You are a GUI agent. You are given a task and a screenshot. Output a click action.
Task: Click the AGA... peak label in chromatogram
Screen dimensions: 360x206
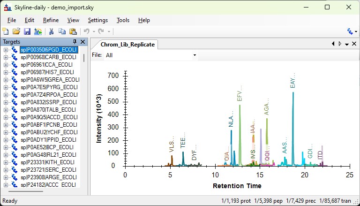point(266,107)
